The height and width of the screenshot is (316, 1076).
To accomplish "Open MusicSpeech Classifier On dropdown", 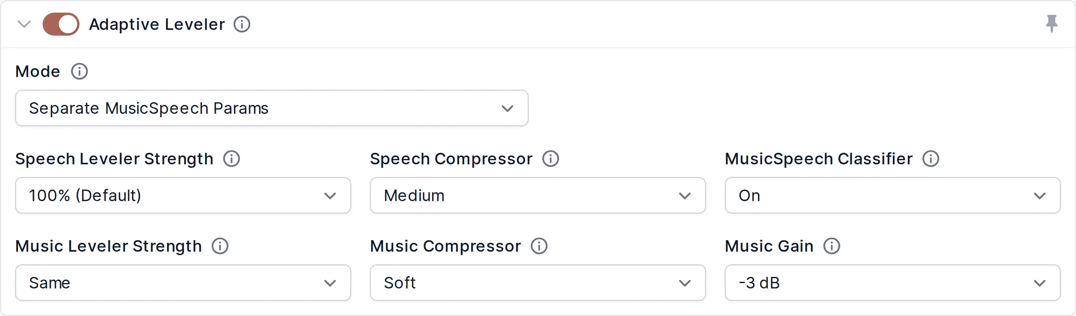I will (x=893, y=196).
